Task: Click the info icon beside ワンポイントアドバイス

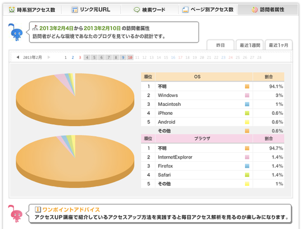Action: 38,209
